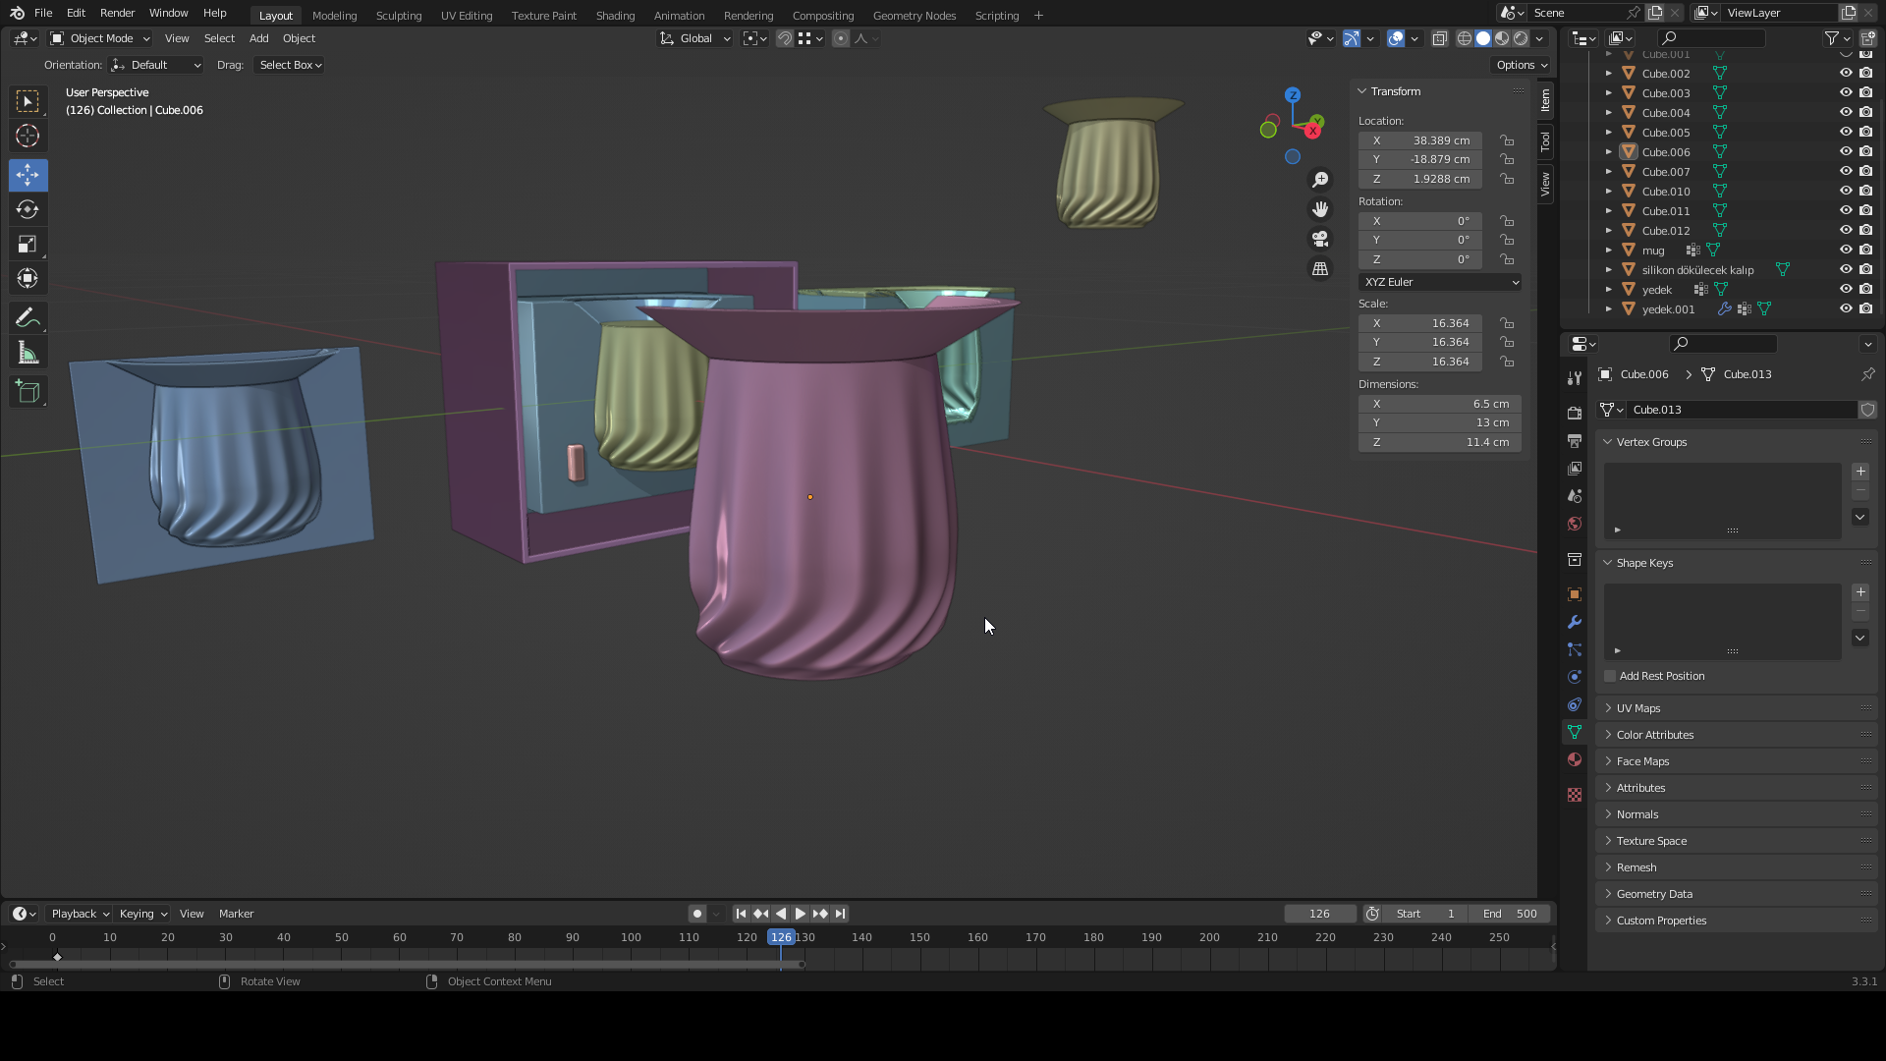
Task: Choose the Add Cube tool
Action: [28, 392]
